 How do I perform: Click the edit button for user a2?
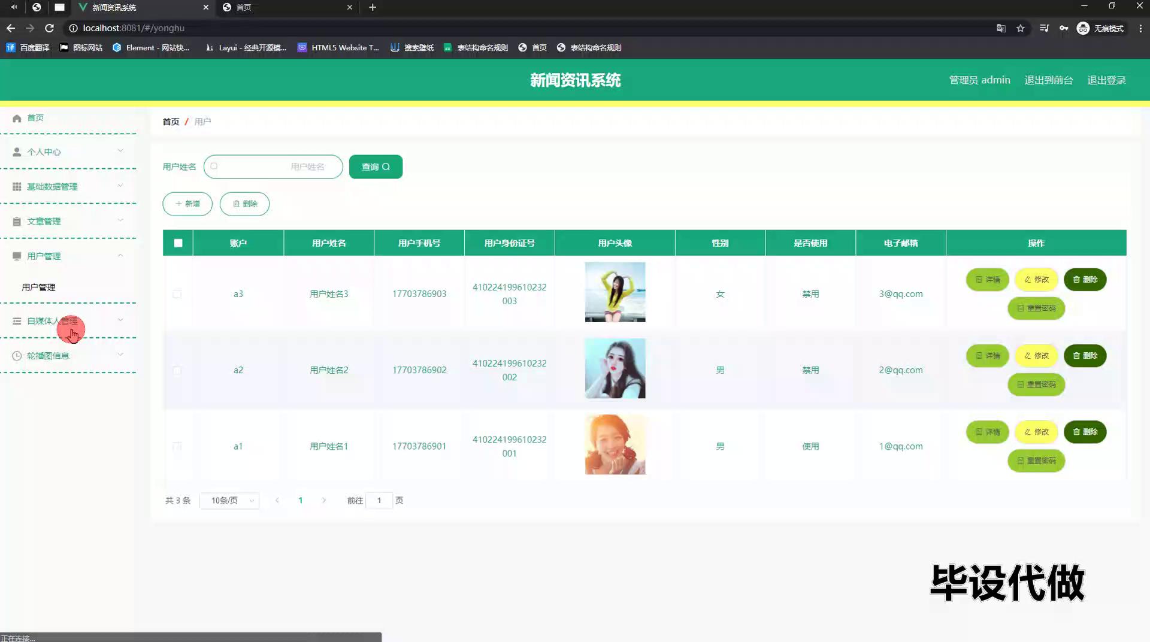(x=1036, y=356)
